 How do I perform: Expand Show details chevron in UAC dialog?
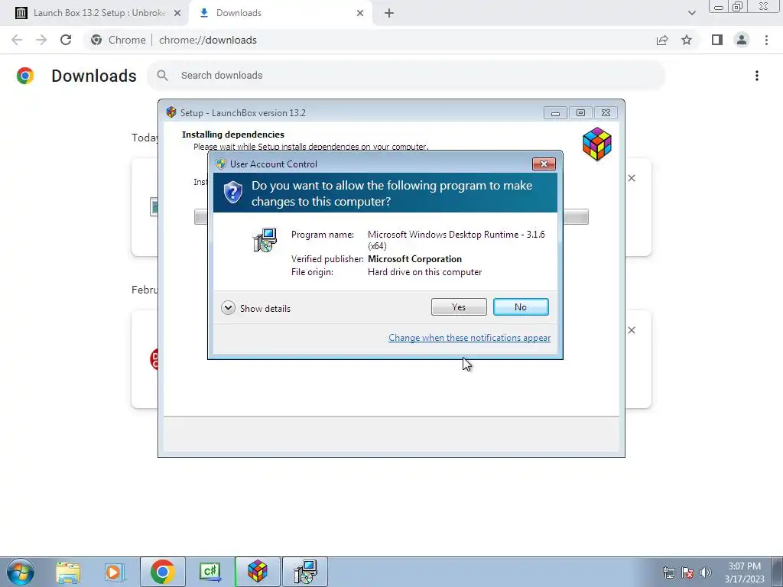(228, 308)
